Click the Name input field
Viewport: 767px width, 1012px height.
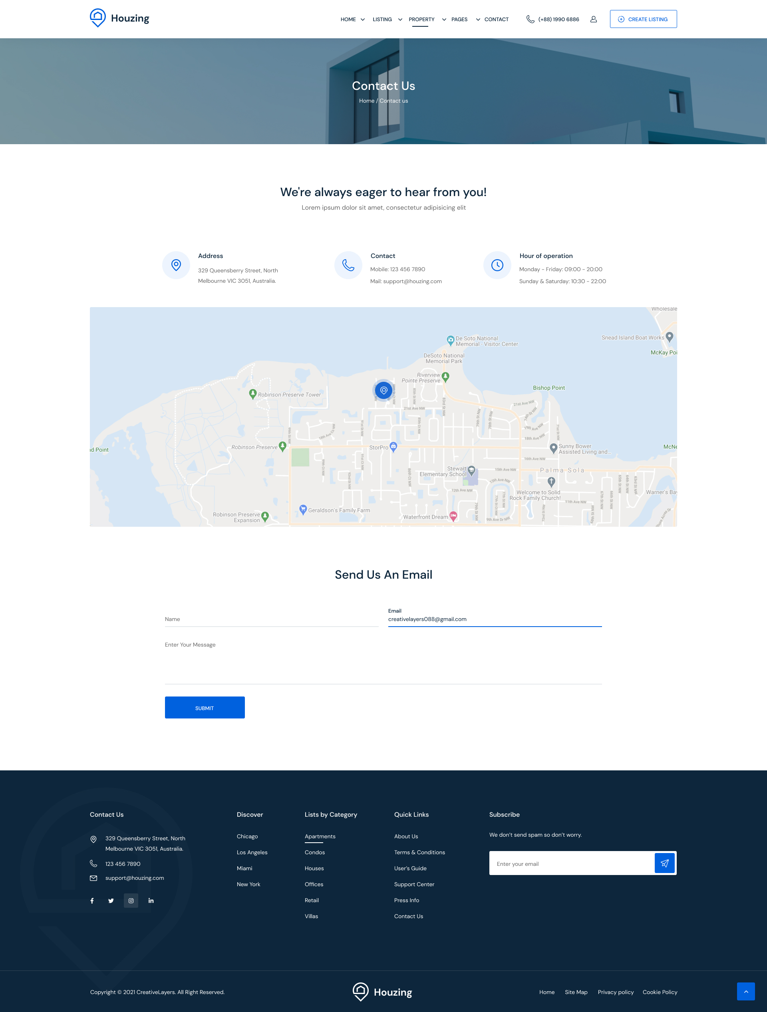[271, 619]
